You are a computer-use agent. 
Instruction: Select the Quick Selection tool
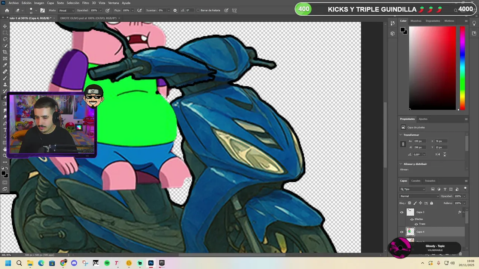click(x=5, y=46)
